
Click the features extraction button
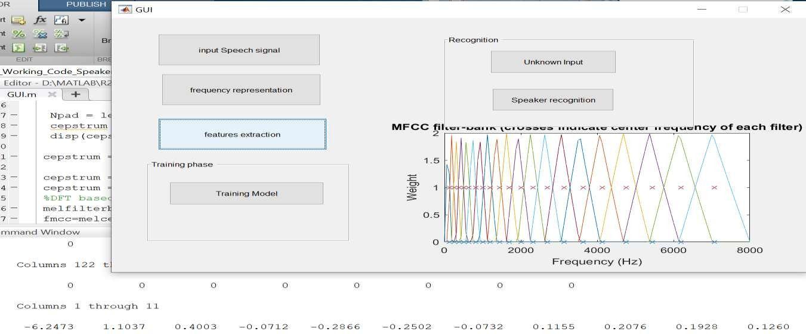242,134
